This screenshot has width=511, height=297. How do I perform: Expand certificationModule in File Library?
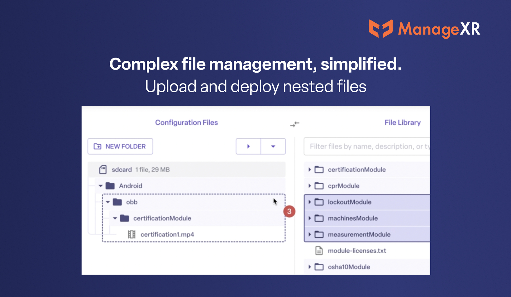[x=309, y=170]
